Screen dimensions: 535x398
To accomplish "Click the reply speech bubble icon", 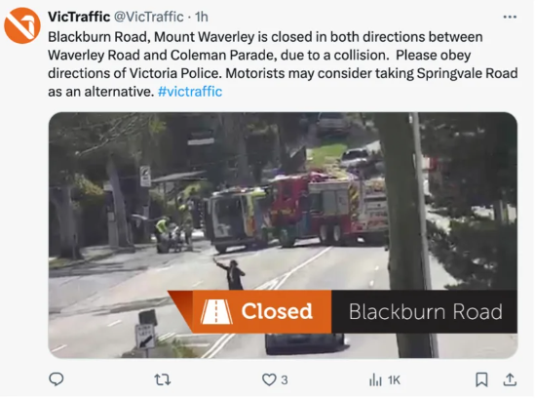I will (57, 379).
